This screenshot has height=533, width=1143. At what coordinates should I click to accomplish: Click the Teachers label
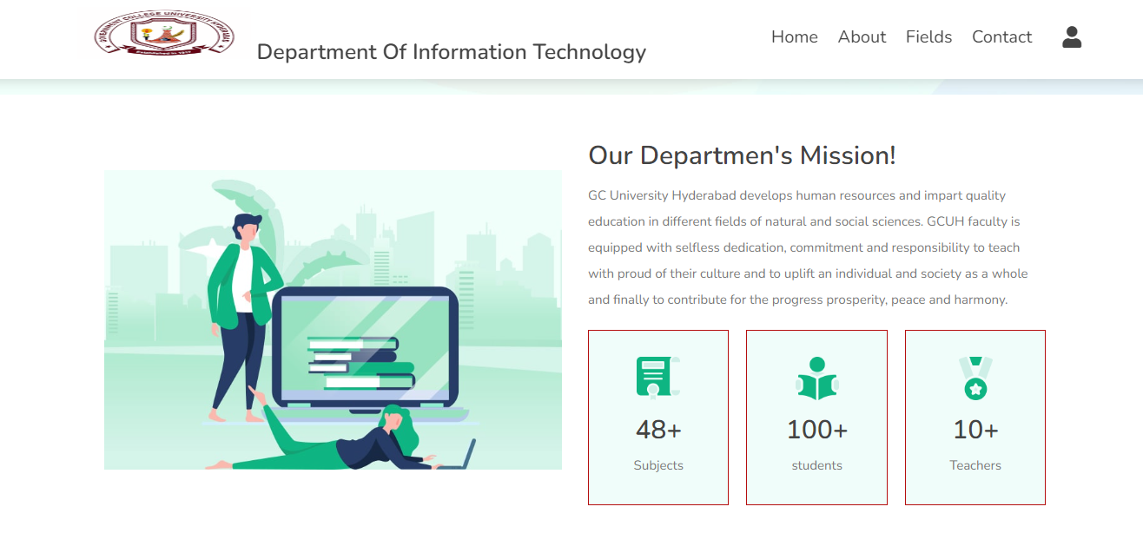[975, 465]
